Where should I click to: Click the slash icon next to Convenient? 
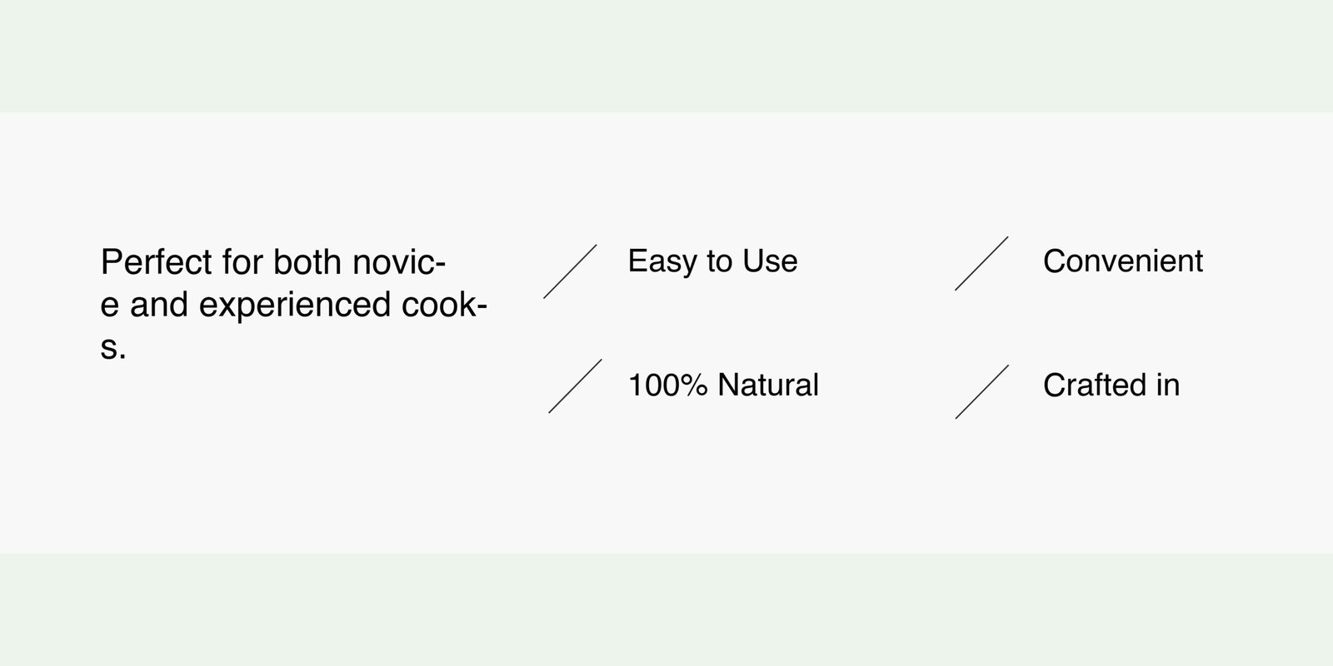[x=981, y=264]
